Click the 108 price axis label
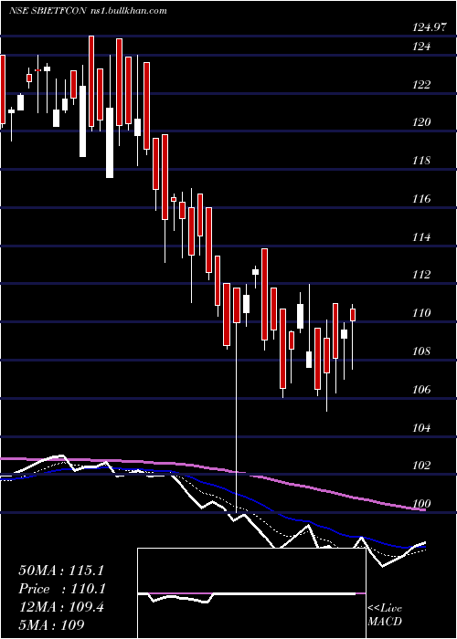 pos(421,351)
